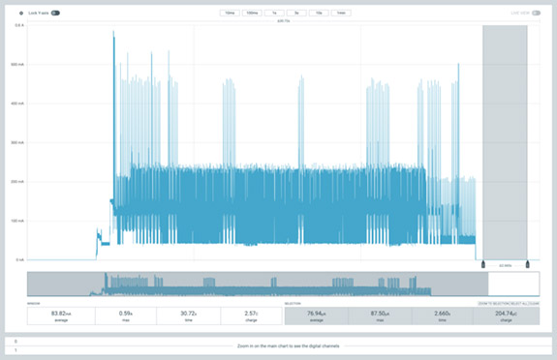
Task: Set time window to 10ms
Action: [230, 13]
